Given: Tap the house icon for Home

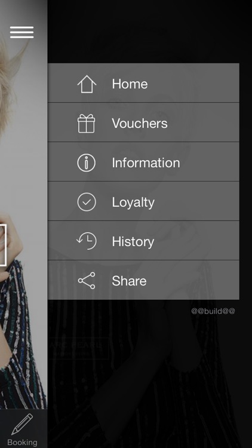Looking at the screenshot, I should click(87, 84).
